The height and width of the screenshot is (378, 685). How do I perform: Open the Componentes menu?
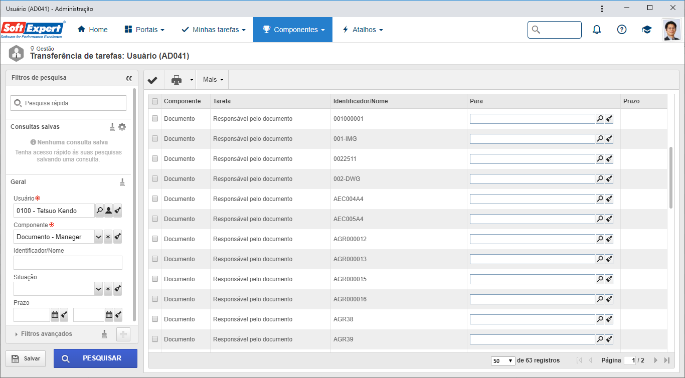pyautogui.click(x=293, y=30)
